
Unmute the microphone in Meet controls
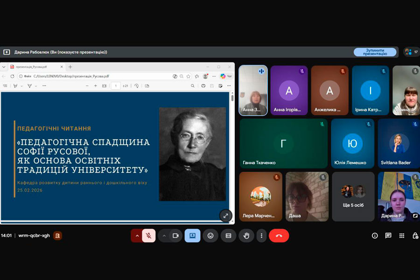[149, 236]
